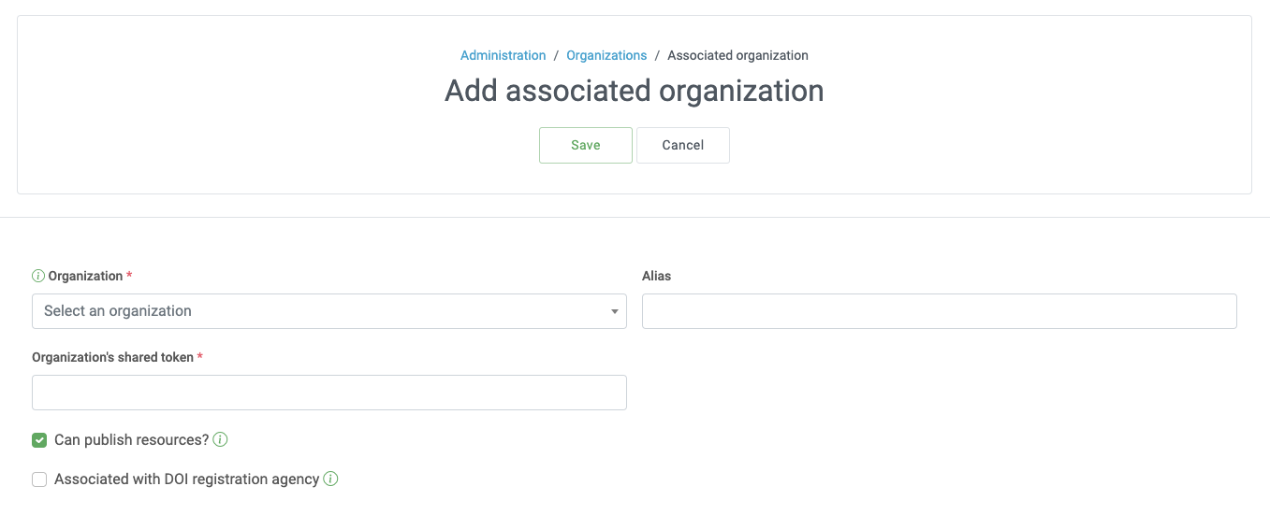Viewport: 1270px width, 515px height.
Task: Enable the DOI registration agency checkbox
Action: (39, 479)
